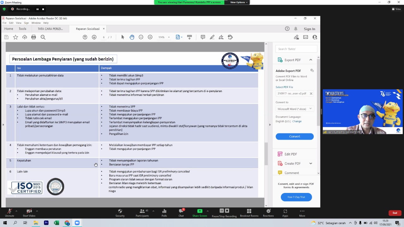Unmute the microphone in Zoom
The width and height of the screenshot is (404, 227).
coord(9,213)
